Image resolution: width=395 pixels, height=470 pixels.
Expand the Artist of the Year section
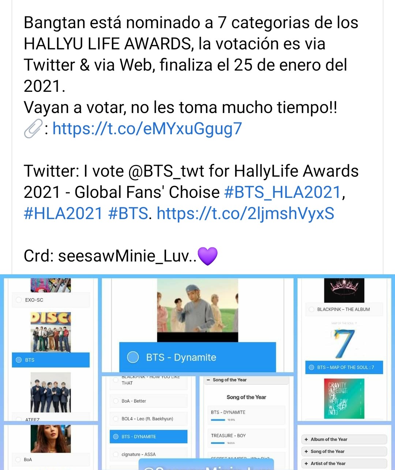click(x=344, y=463)
